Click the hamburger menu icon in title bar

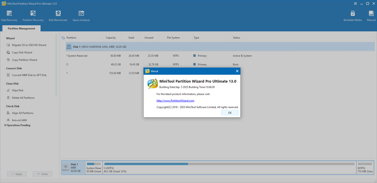coord(355,4)
